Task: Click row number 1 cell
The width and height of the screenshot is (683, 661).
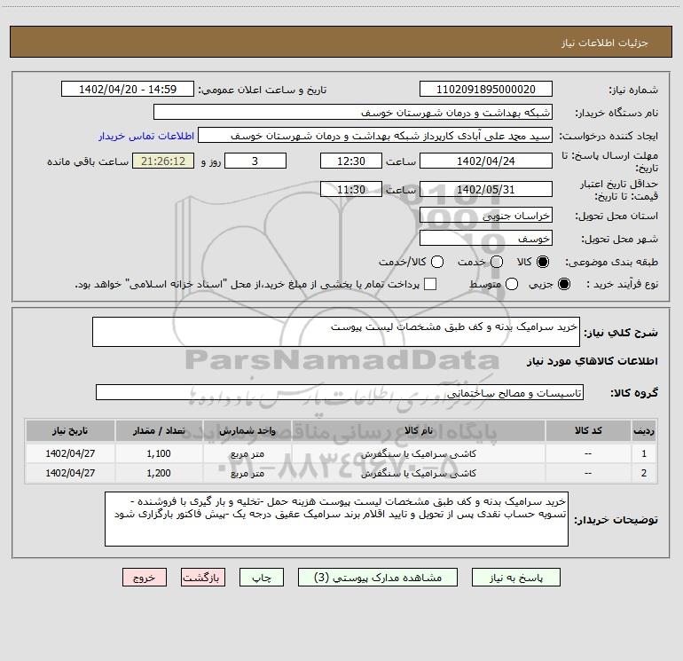Action: coord(644,453)
